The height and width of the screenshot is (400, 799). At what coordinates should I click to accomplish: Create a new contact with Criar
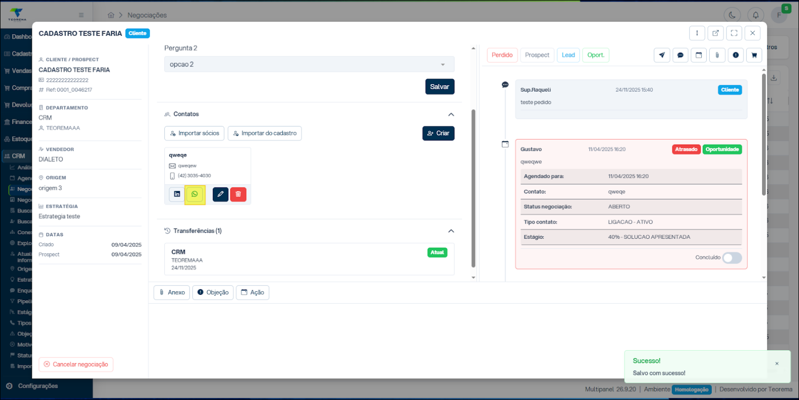coord(439,134)
